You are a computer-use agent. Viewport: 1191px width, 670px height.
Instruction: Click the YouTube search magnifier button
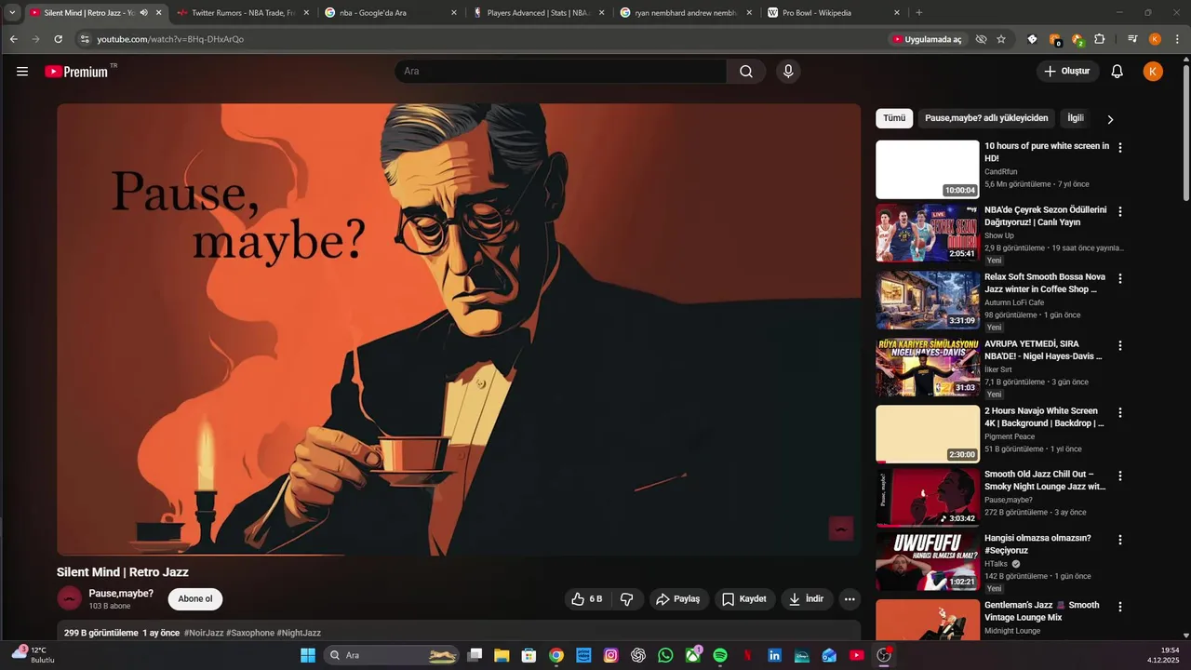coord(746,72)
